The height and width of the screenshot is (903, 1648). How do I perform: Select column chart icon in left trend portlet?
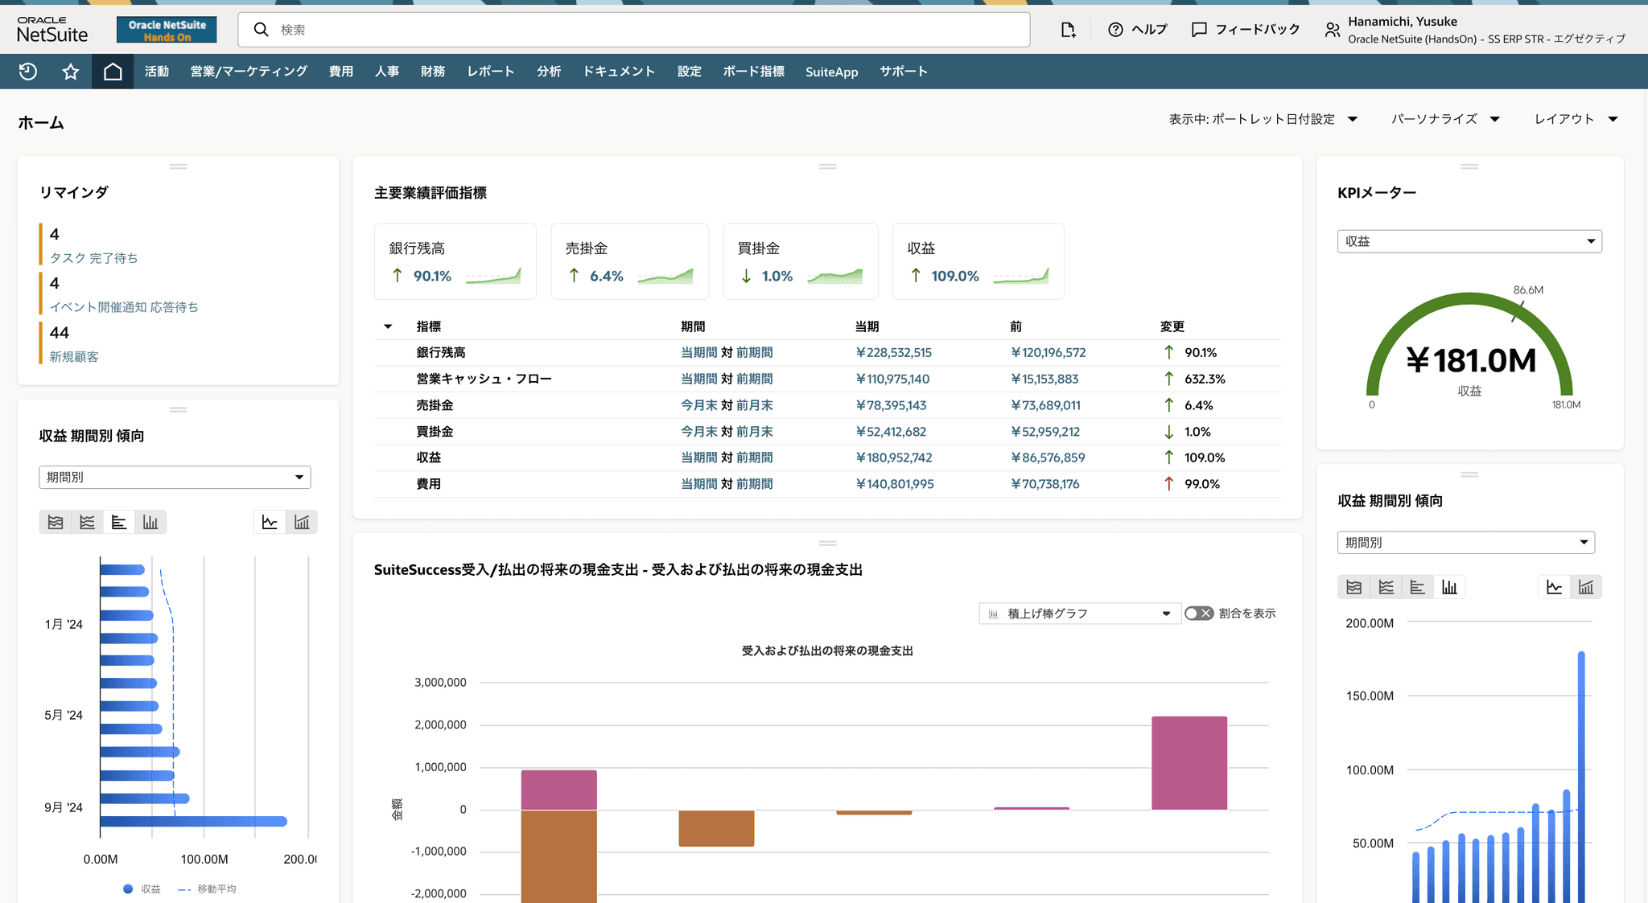pyautogui.click(x=150, y=522)
